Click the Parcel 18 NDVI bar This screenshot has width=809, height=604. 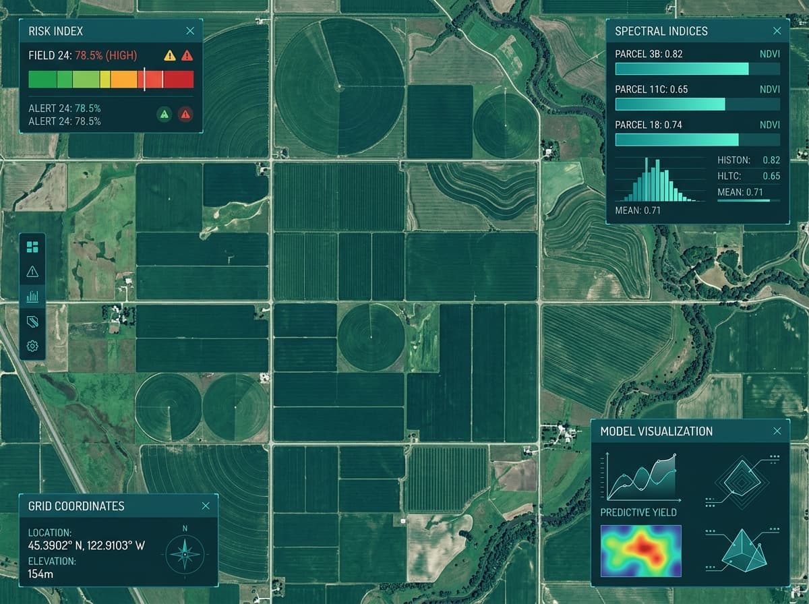(698, 140)
